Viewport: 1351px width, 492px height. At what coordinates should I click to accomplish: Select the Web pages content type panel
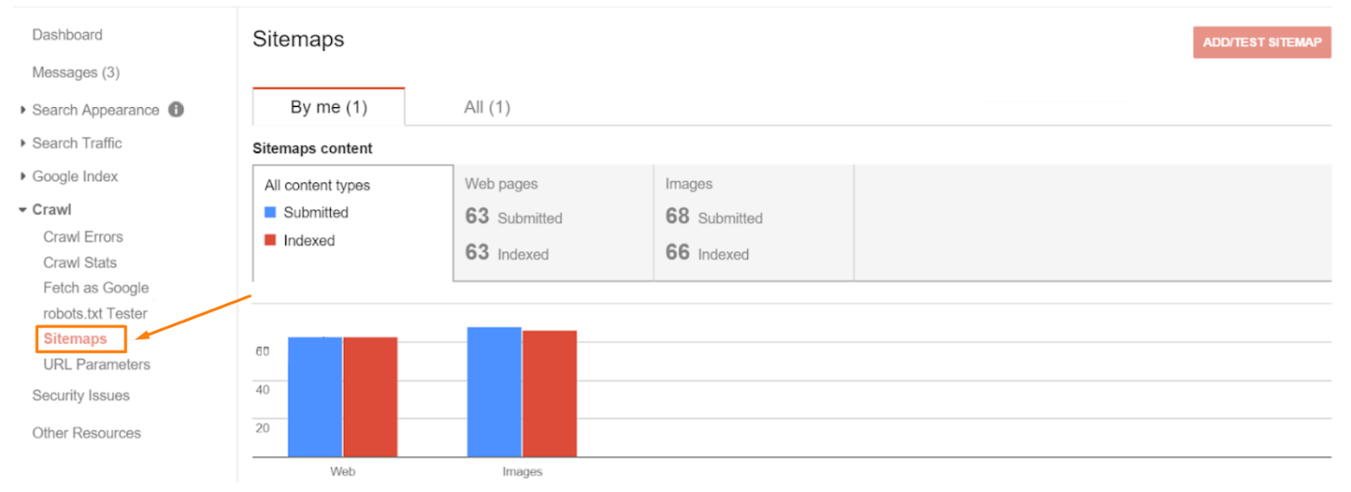pyautogui.click(x=554, y=223)
